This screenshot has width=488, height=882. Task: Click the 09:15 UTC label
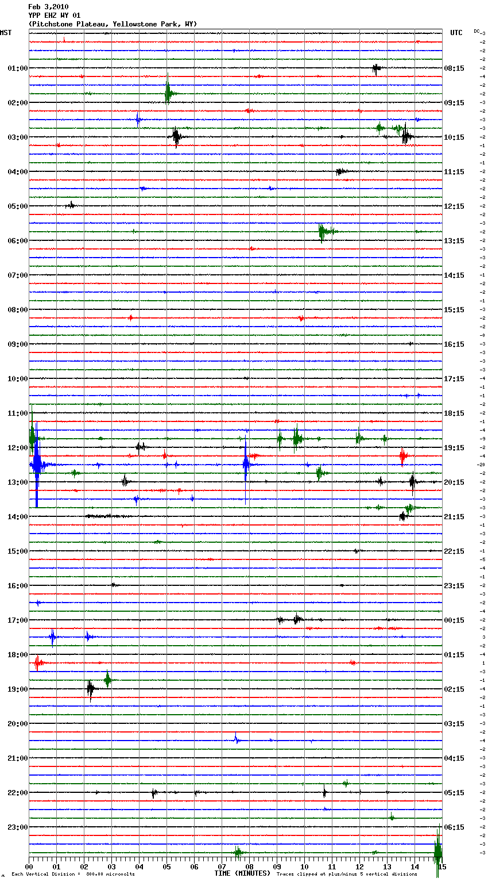pos(454,103)
